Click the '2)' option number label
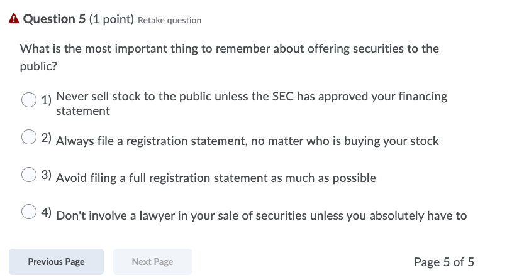 [x=47, y=137]
